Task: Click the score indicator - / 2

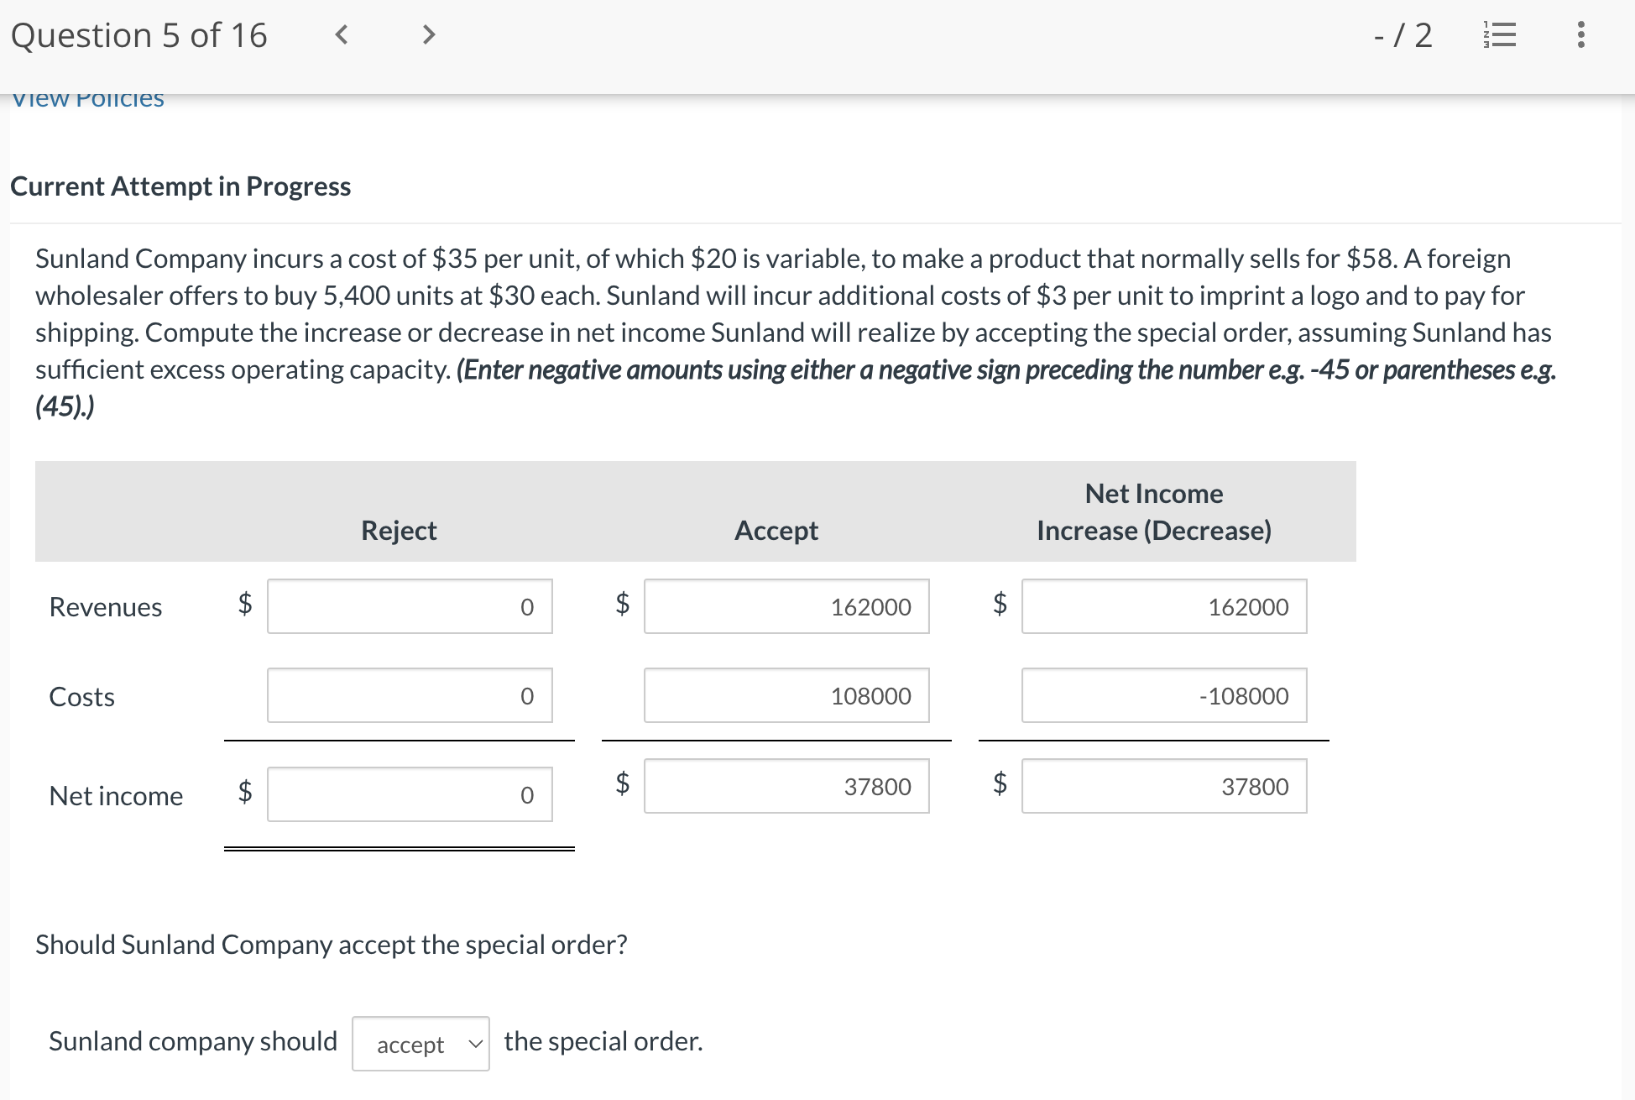Action: 1403,35
